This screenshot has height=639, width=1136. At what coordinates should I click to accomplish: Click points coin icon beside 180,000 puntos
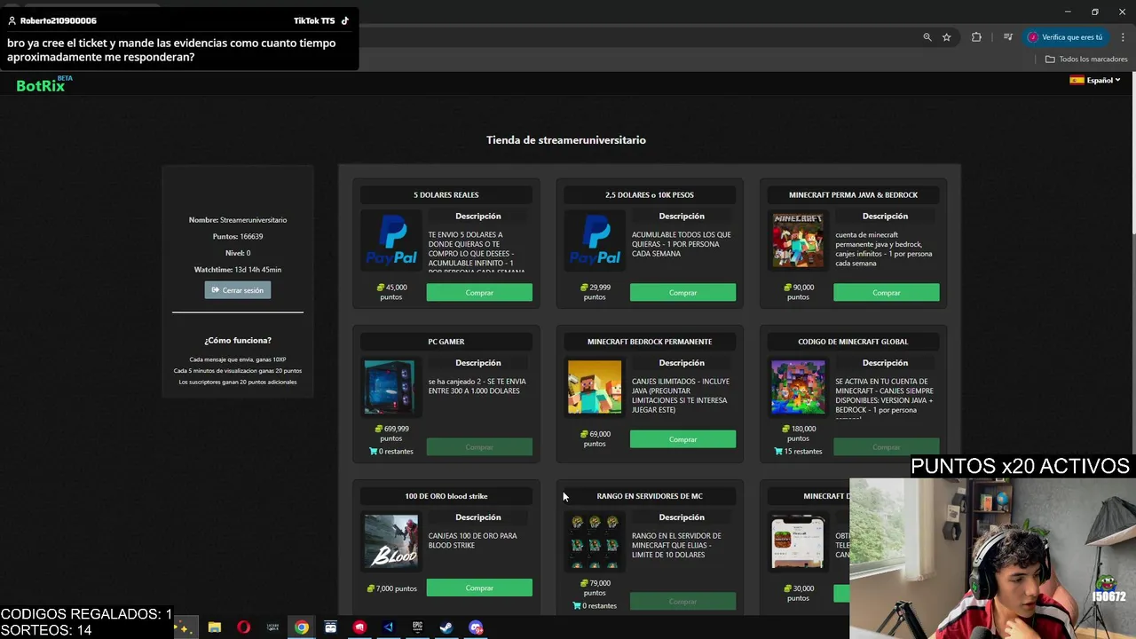pyautogui.click(x=785, y=429)
